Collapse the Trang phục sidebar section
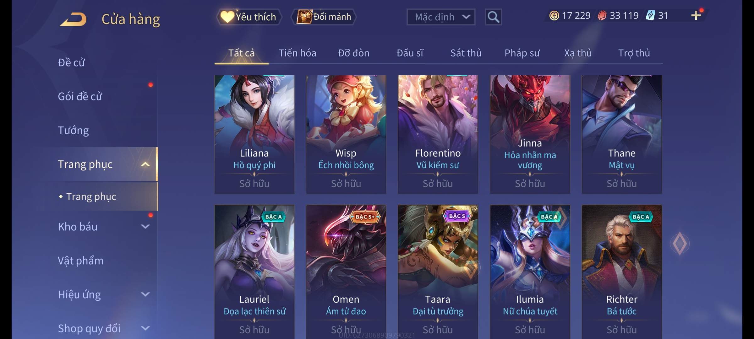This screenshot has width=754, height=339. 145,164
